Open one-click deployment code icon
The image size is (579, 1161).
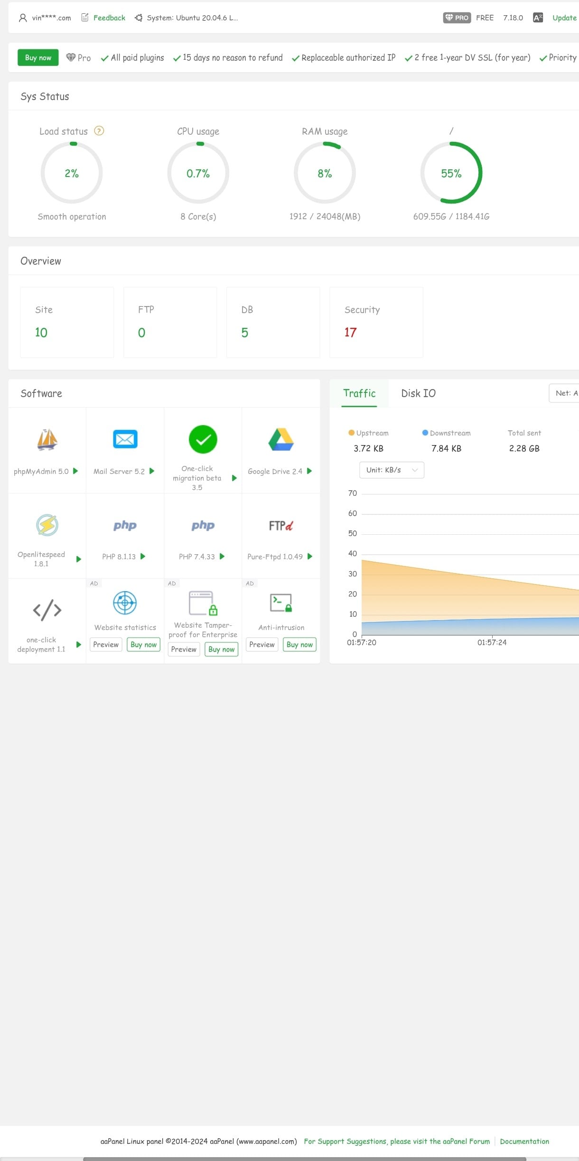coord(47,610)
